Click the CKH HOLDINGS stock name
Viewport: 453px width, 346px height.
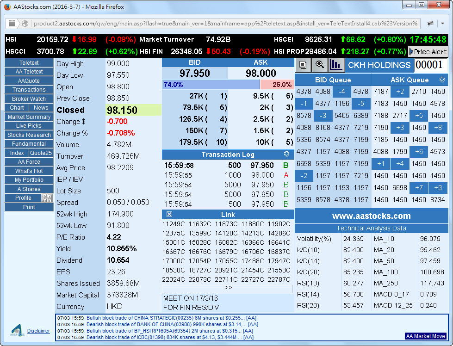pyautogui.click(x=379, y=65)
